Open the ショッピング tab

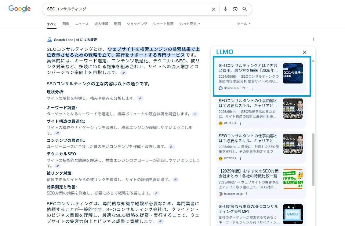(x=137, y=24)
